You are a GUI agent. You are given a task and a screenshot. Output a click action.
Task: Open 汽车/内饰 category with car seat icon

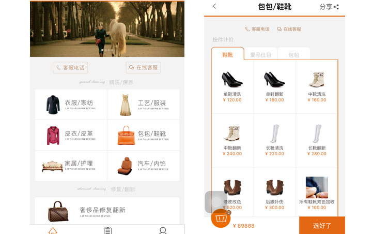tap(144, 165)
